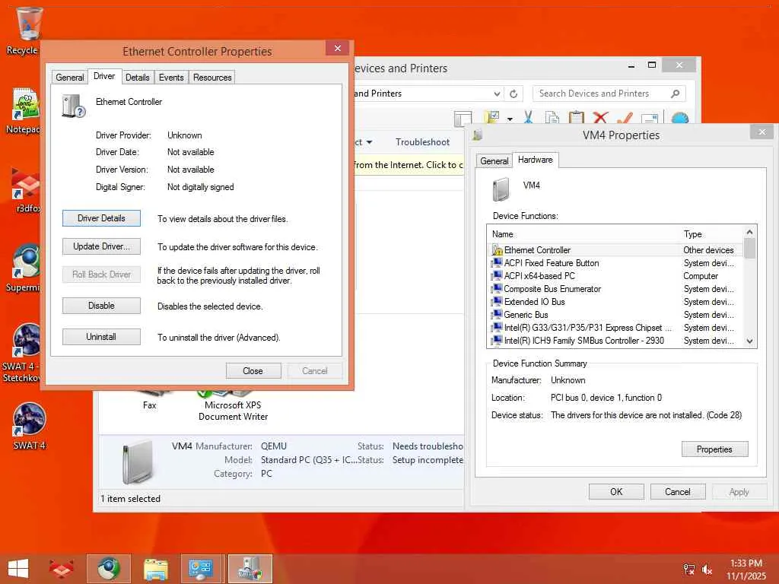
Task: Click the orange checkmark Properties toolbar icon
Action: 625,118
